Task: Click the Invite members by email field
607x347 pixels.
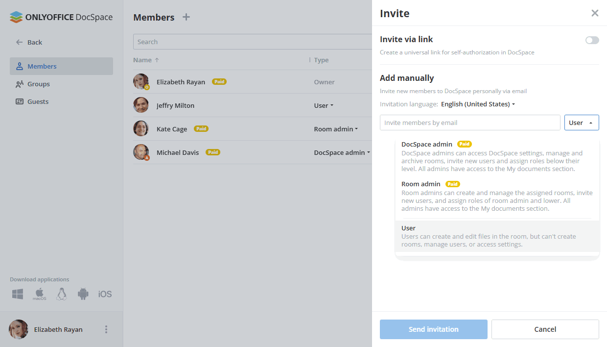Action: tap(470, 123)
